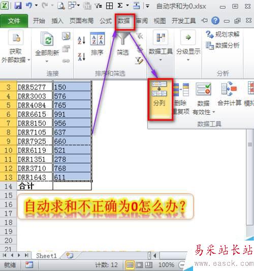Switch to Normal view in status bar
Image resolution: width=254 pixels, height=271 pixels.
(130, 264)
